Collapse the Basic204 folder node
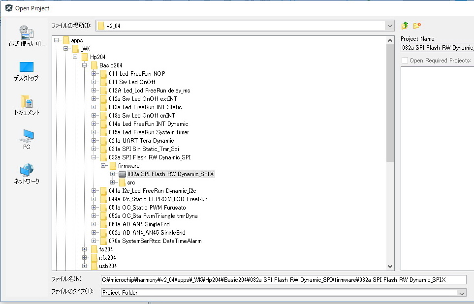The width and height of the screenshot is (474, 304). coord(85,65)
